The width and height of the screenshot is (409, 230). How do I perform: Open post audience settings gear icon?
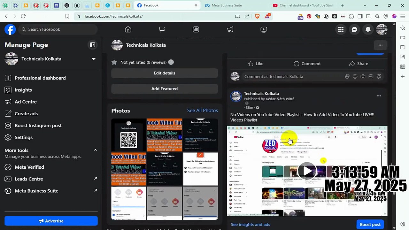[x=258, y=108]
